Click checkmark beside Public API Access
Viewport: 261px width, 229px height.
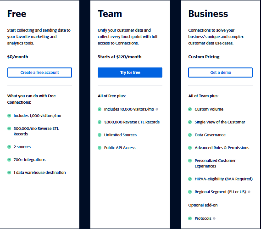click(x=100, y=148)
